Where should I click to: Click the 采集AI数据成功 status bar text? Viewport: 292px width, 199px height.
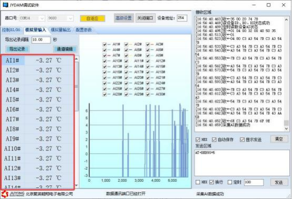(x=210, y=194)
